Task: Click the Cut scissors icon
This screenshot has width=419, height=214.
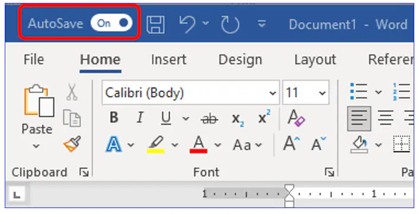Action: [x=72, y=92]
